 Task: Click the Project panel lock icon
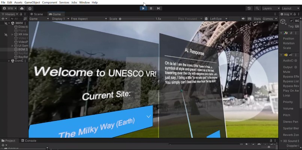pos(271,141)
